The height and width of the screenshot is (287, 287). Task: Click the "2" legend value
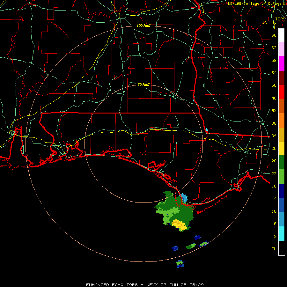click(x=275, y=237)
